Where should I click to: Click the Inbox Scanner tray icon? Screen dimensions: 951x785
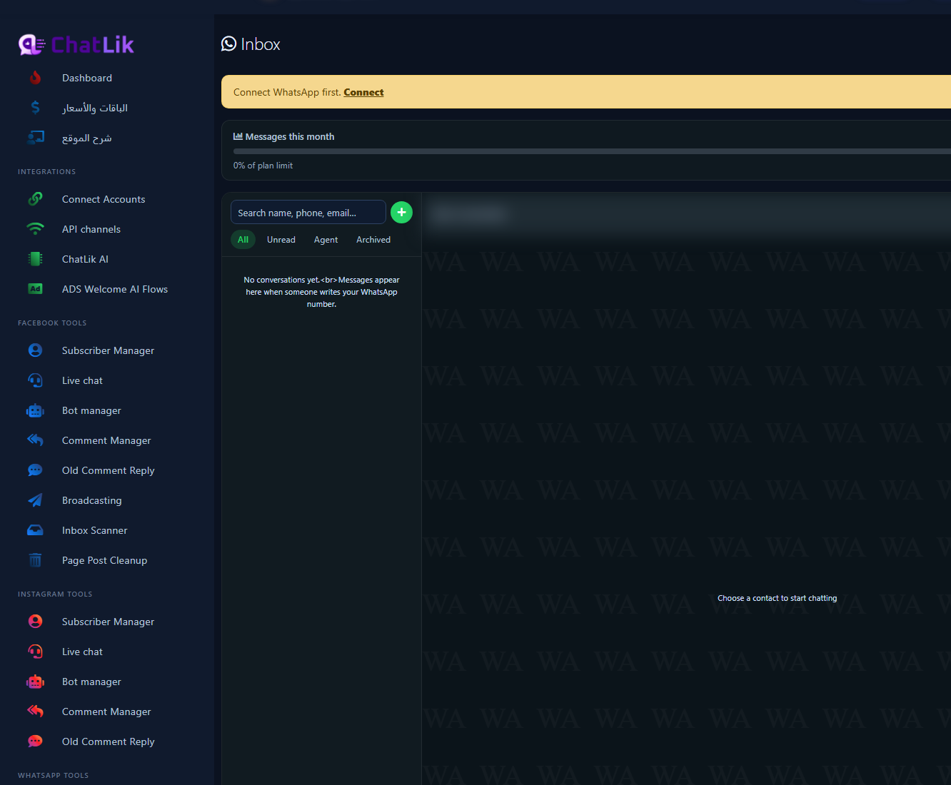tap(35, 530)
